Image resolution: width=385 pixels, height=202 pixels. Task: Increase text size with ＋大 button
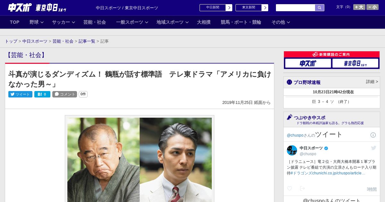coord(359,7)
